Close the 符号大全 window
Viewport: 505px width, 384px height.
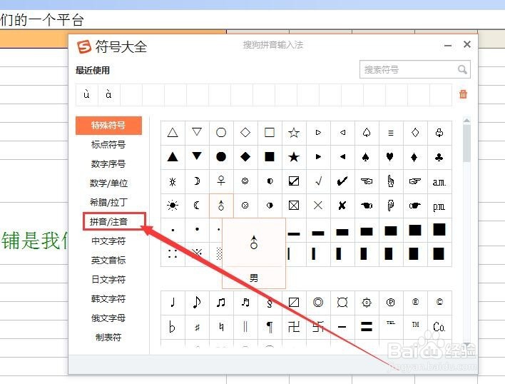(467, 44)
